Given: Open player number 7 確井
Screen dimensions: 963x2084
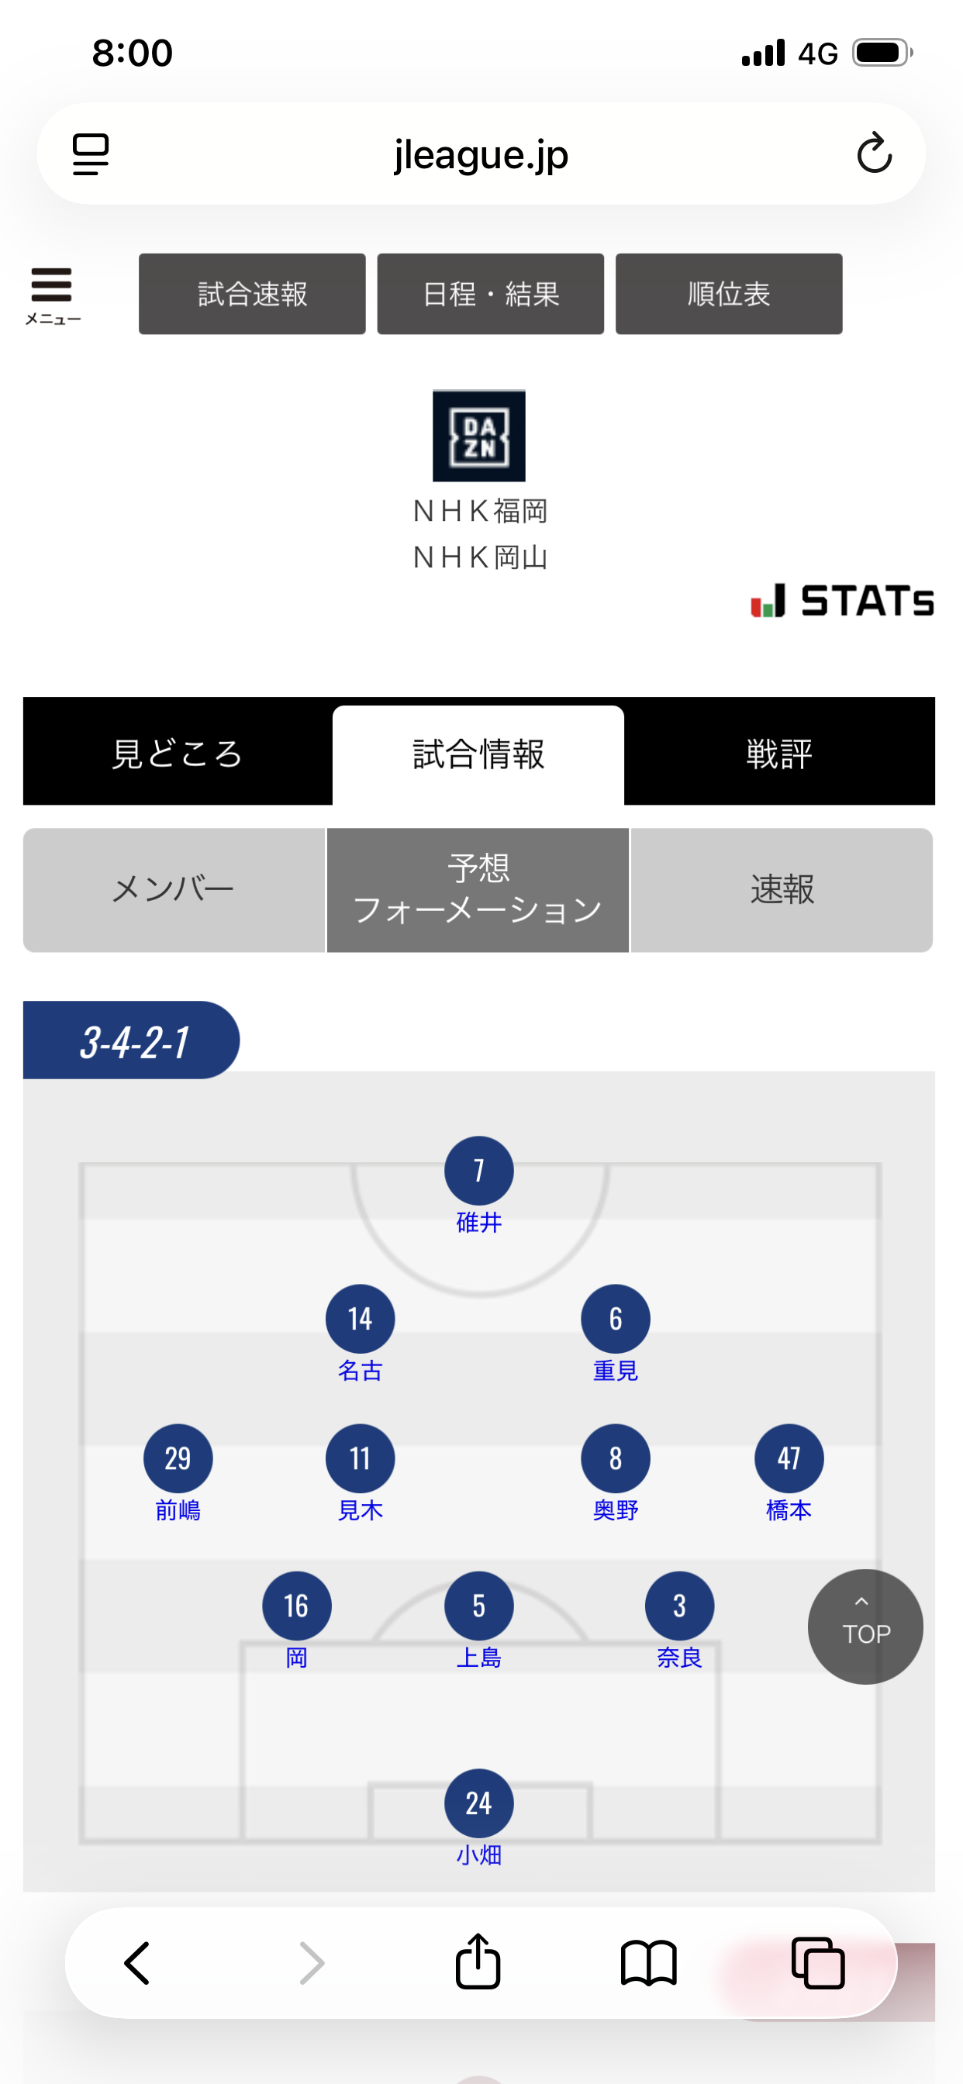Looking at the screenshot, I should point(479,1171).
